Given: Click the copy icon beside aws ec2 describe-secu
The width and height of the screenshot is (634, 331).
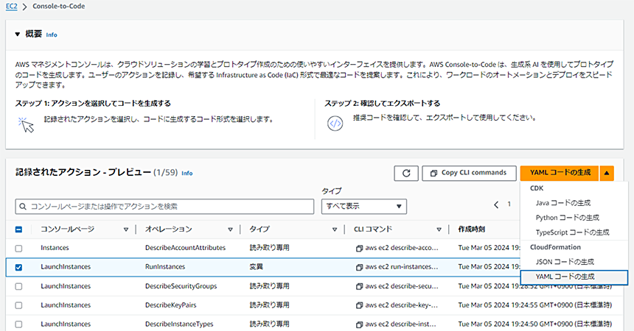Looking at the screenshot, I should click(x=359, y=287).
